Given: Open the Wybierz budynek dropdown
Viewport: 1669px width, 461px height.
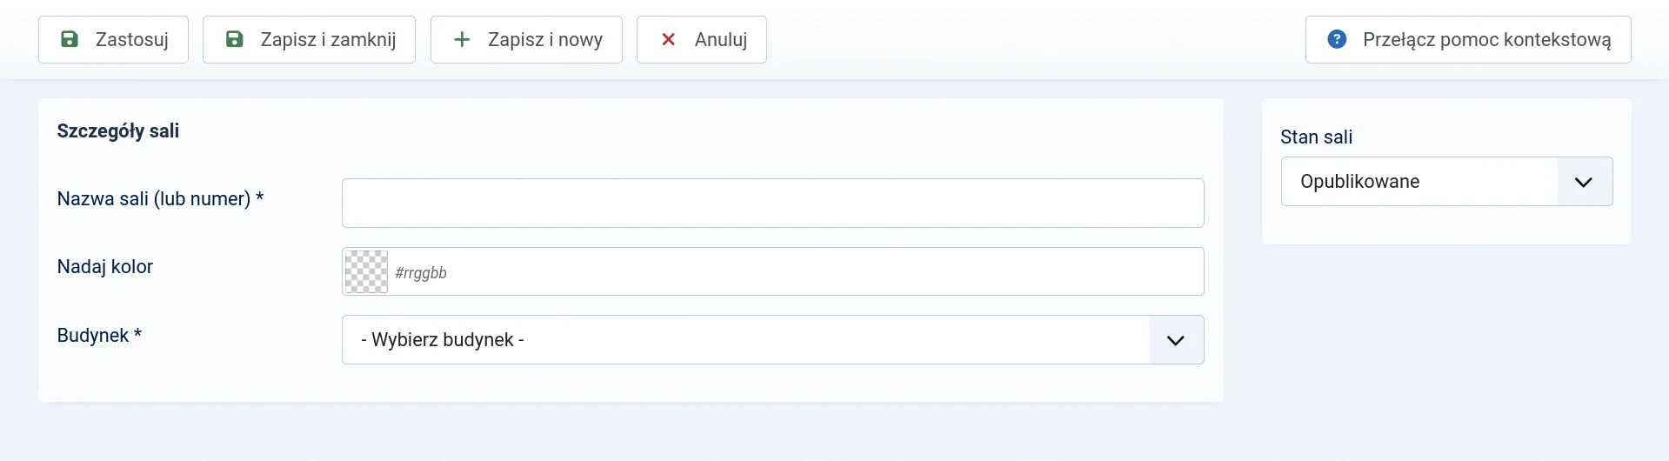Looking at the screenshot, I should coord(773,339).
